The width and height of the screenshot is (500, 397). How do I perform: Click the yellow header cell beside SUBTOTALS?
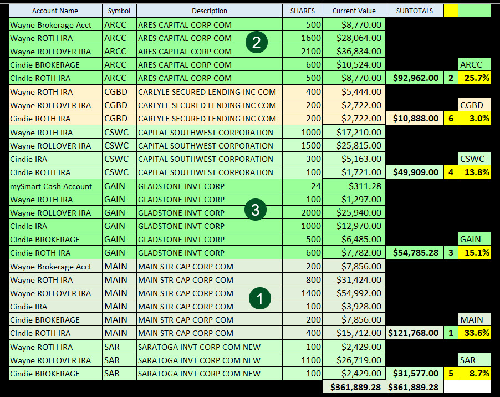pyautogui.click(x=451, y=11)
